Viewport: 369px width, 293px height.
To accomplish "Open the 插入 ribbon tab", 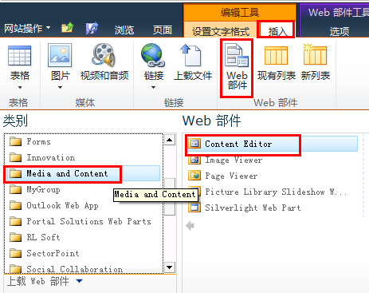I will coord(277,31).
